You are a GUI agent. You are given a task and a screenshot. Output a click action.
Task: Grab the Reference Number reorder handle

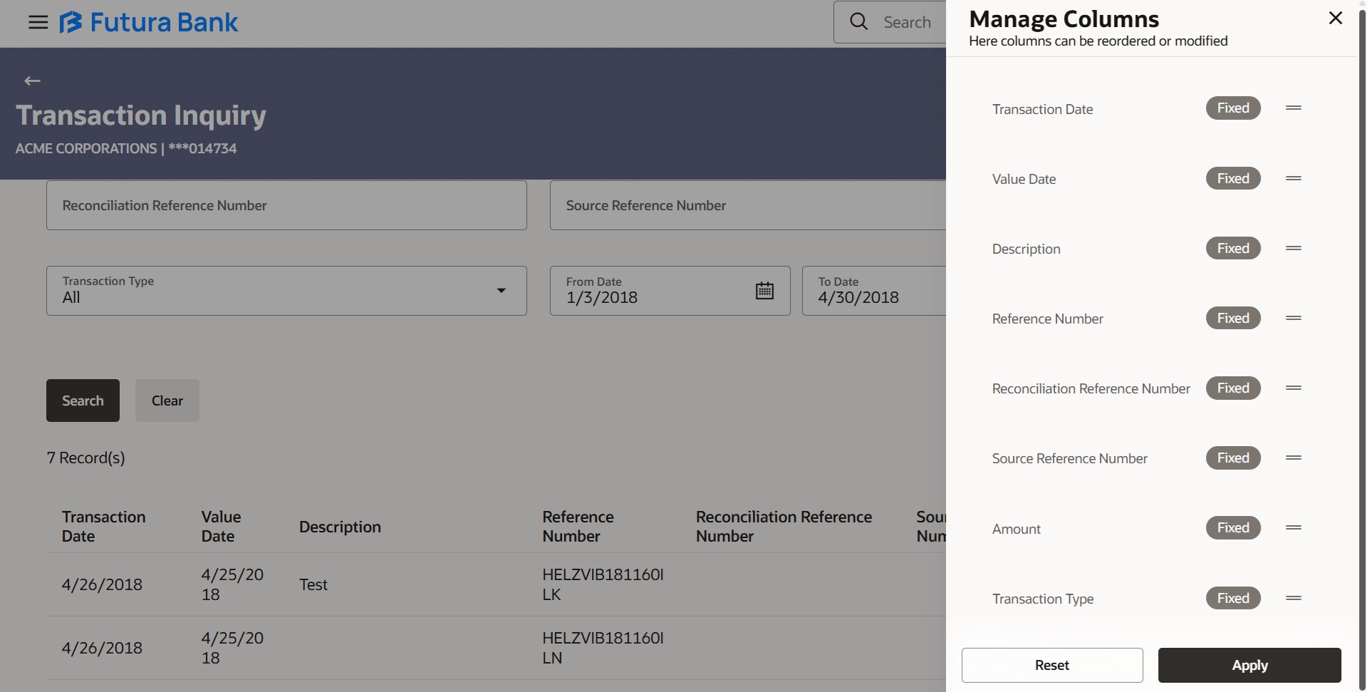pos(1294,318)
